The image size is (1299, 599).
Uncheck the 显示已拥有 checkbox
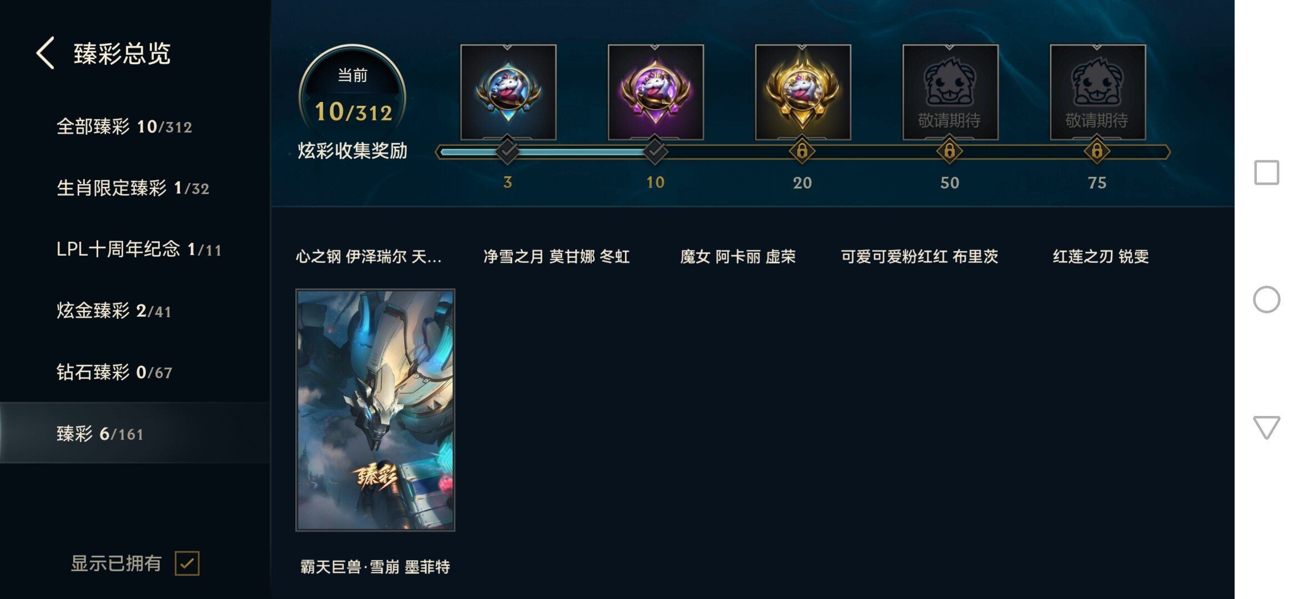click(187, 564)
